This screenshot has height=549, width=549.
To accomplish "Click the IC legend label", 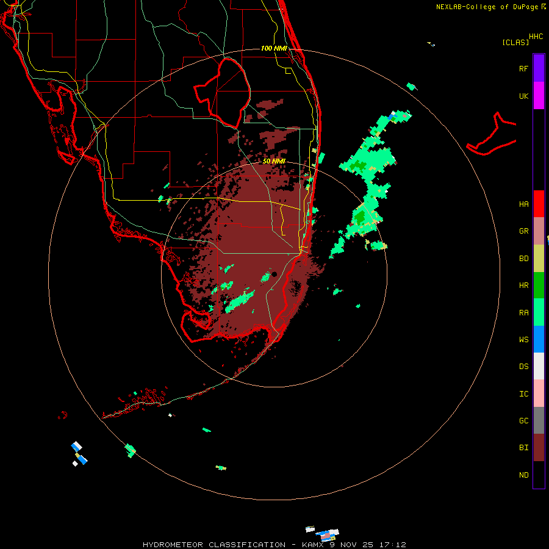I will click(523, 394).
